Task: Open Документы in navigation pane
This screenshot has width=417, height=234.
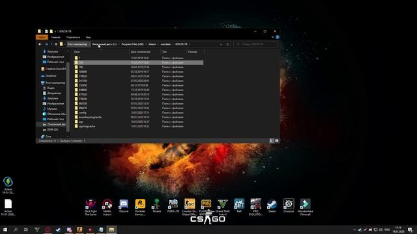Action: coord(52,93)
